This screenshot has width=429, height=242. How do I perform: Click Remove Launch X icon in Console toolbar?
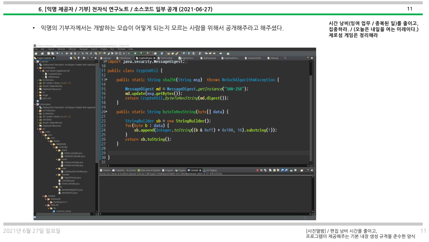(x=261, y=170)
